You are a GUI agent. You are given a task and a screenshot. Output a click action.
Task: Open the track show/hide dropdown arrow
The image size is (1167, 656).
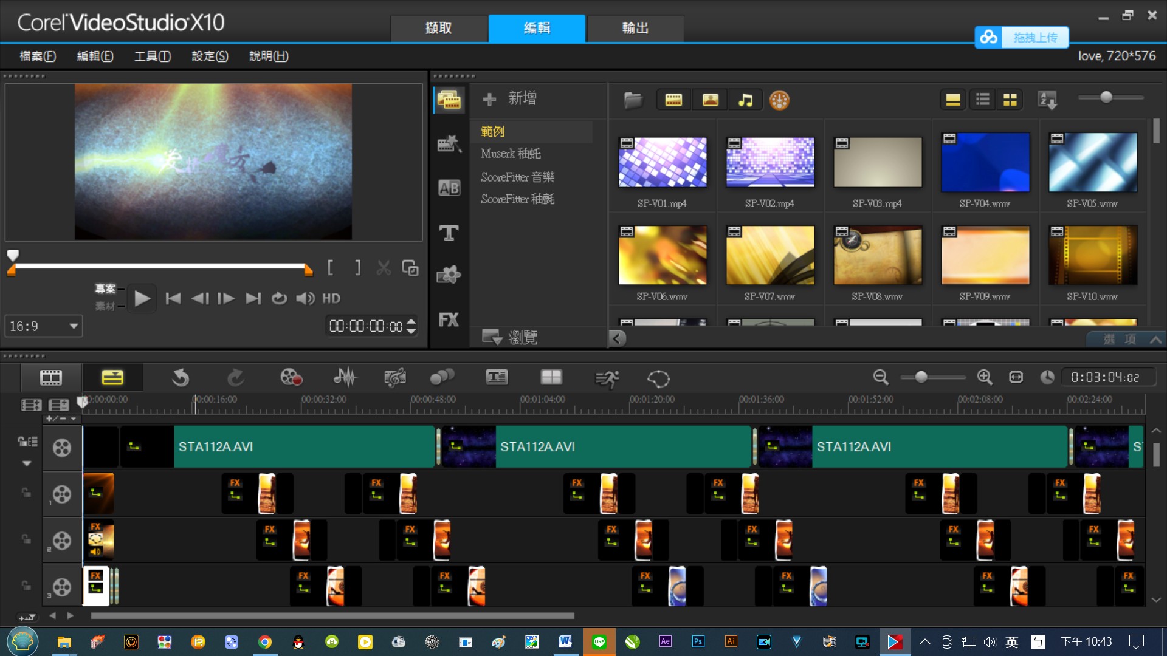click(x=27, y=463)
